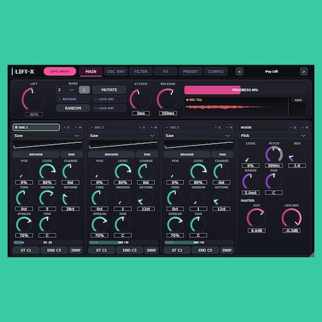Click RND under OSC 2
322x322 pixels.
point(147,155)
